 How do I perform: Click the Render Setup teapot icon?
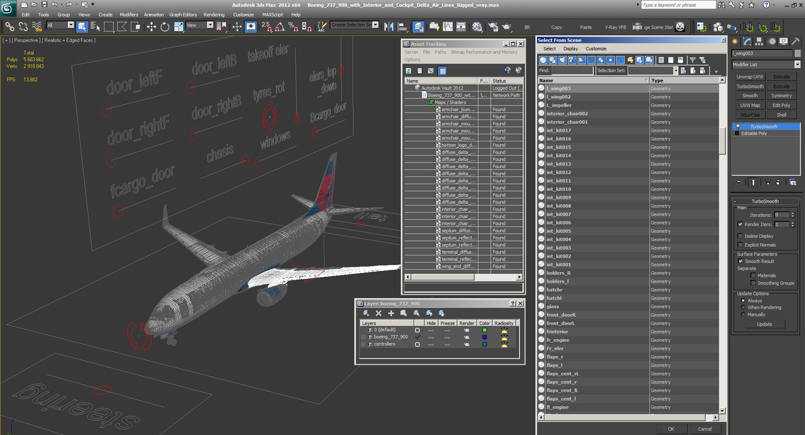pos(493,26)
